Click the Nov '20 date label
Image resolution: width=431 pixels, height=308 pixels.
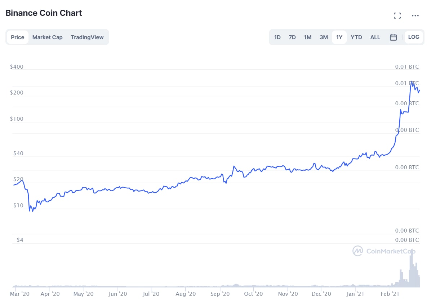288,294
